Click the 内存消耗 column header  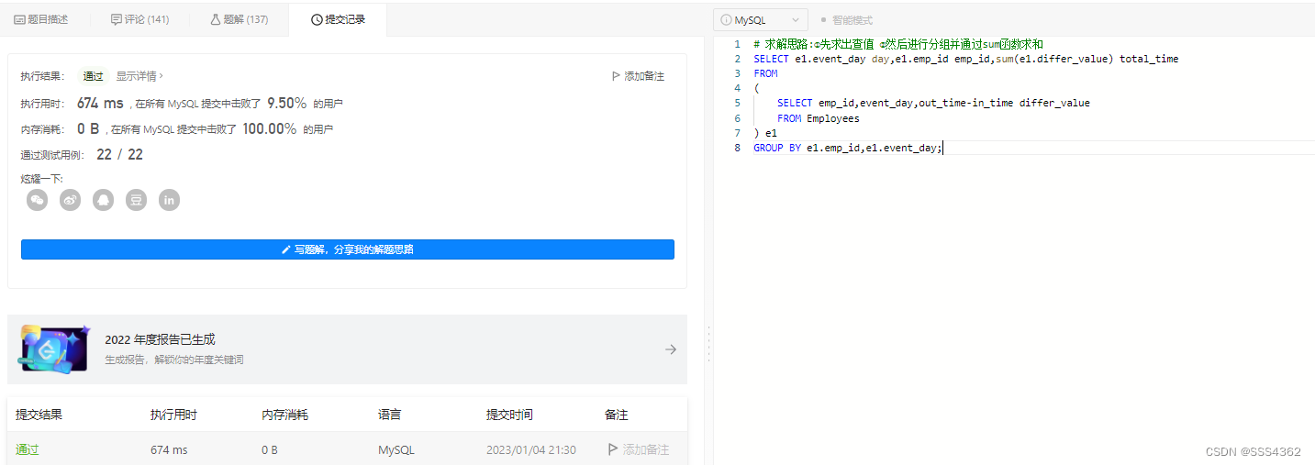(x=284, y=415)
